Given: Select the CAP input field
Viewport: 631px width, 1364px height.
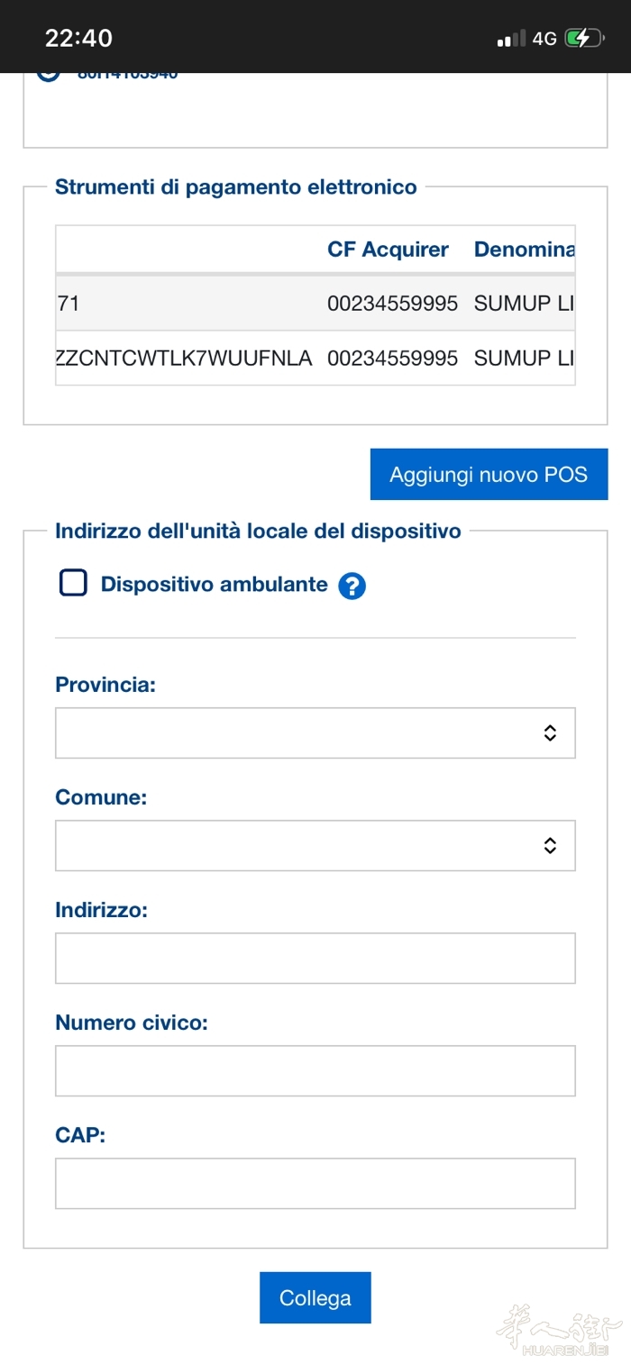Looking at the screenshot, I should (315, 1183).
